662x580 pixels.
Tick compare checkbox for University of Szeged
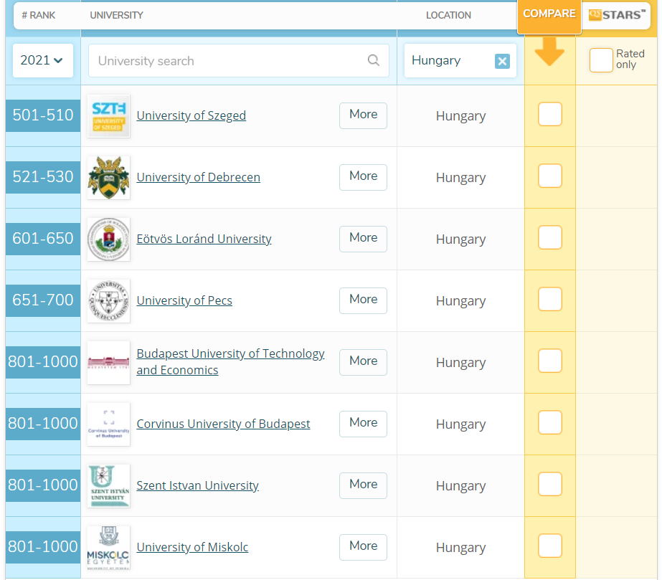550,115
